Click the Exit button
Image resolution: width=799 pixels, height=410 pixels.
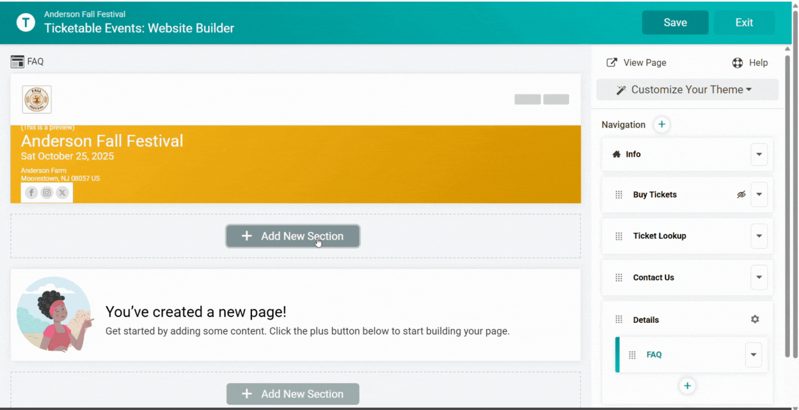[744, 23]
